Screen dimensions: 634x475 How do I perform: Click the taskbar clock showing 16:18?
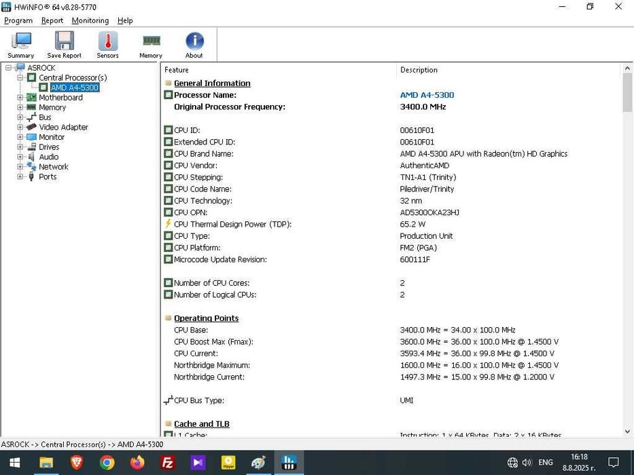point(579,463)
